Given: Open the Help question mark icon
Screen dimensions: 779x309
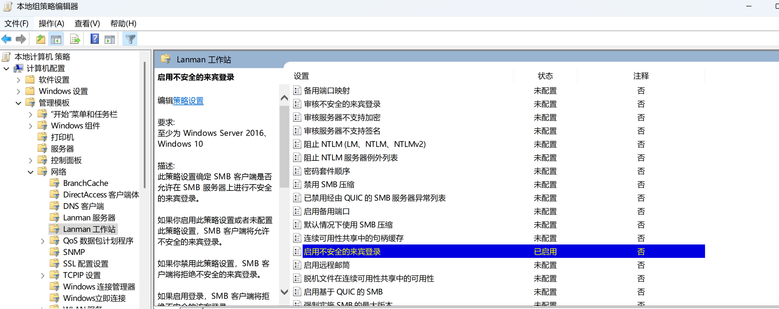Looking at the screenshot, I should tap(95, 39).
